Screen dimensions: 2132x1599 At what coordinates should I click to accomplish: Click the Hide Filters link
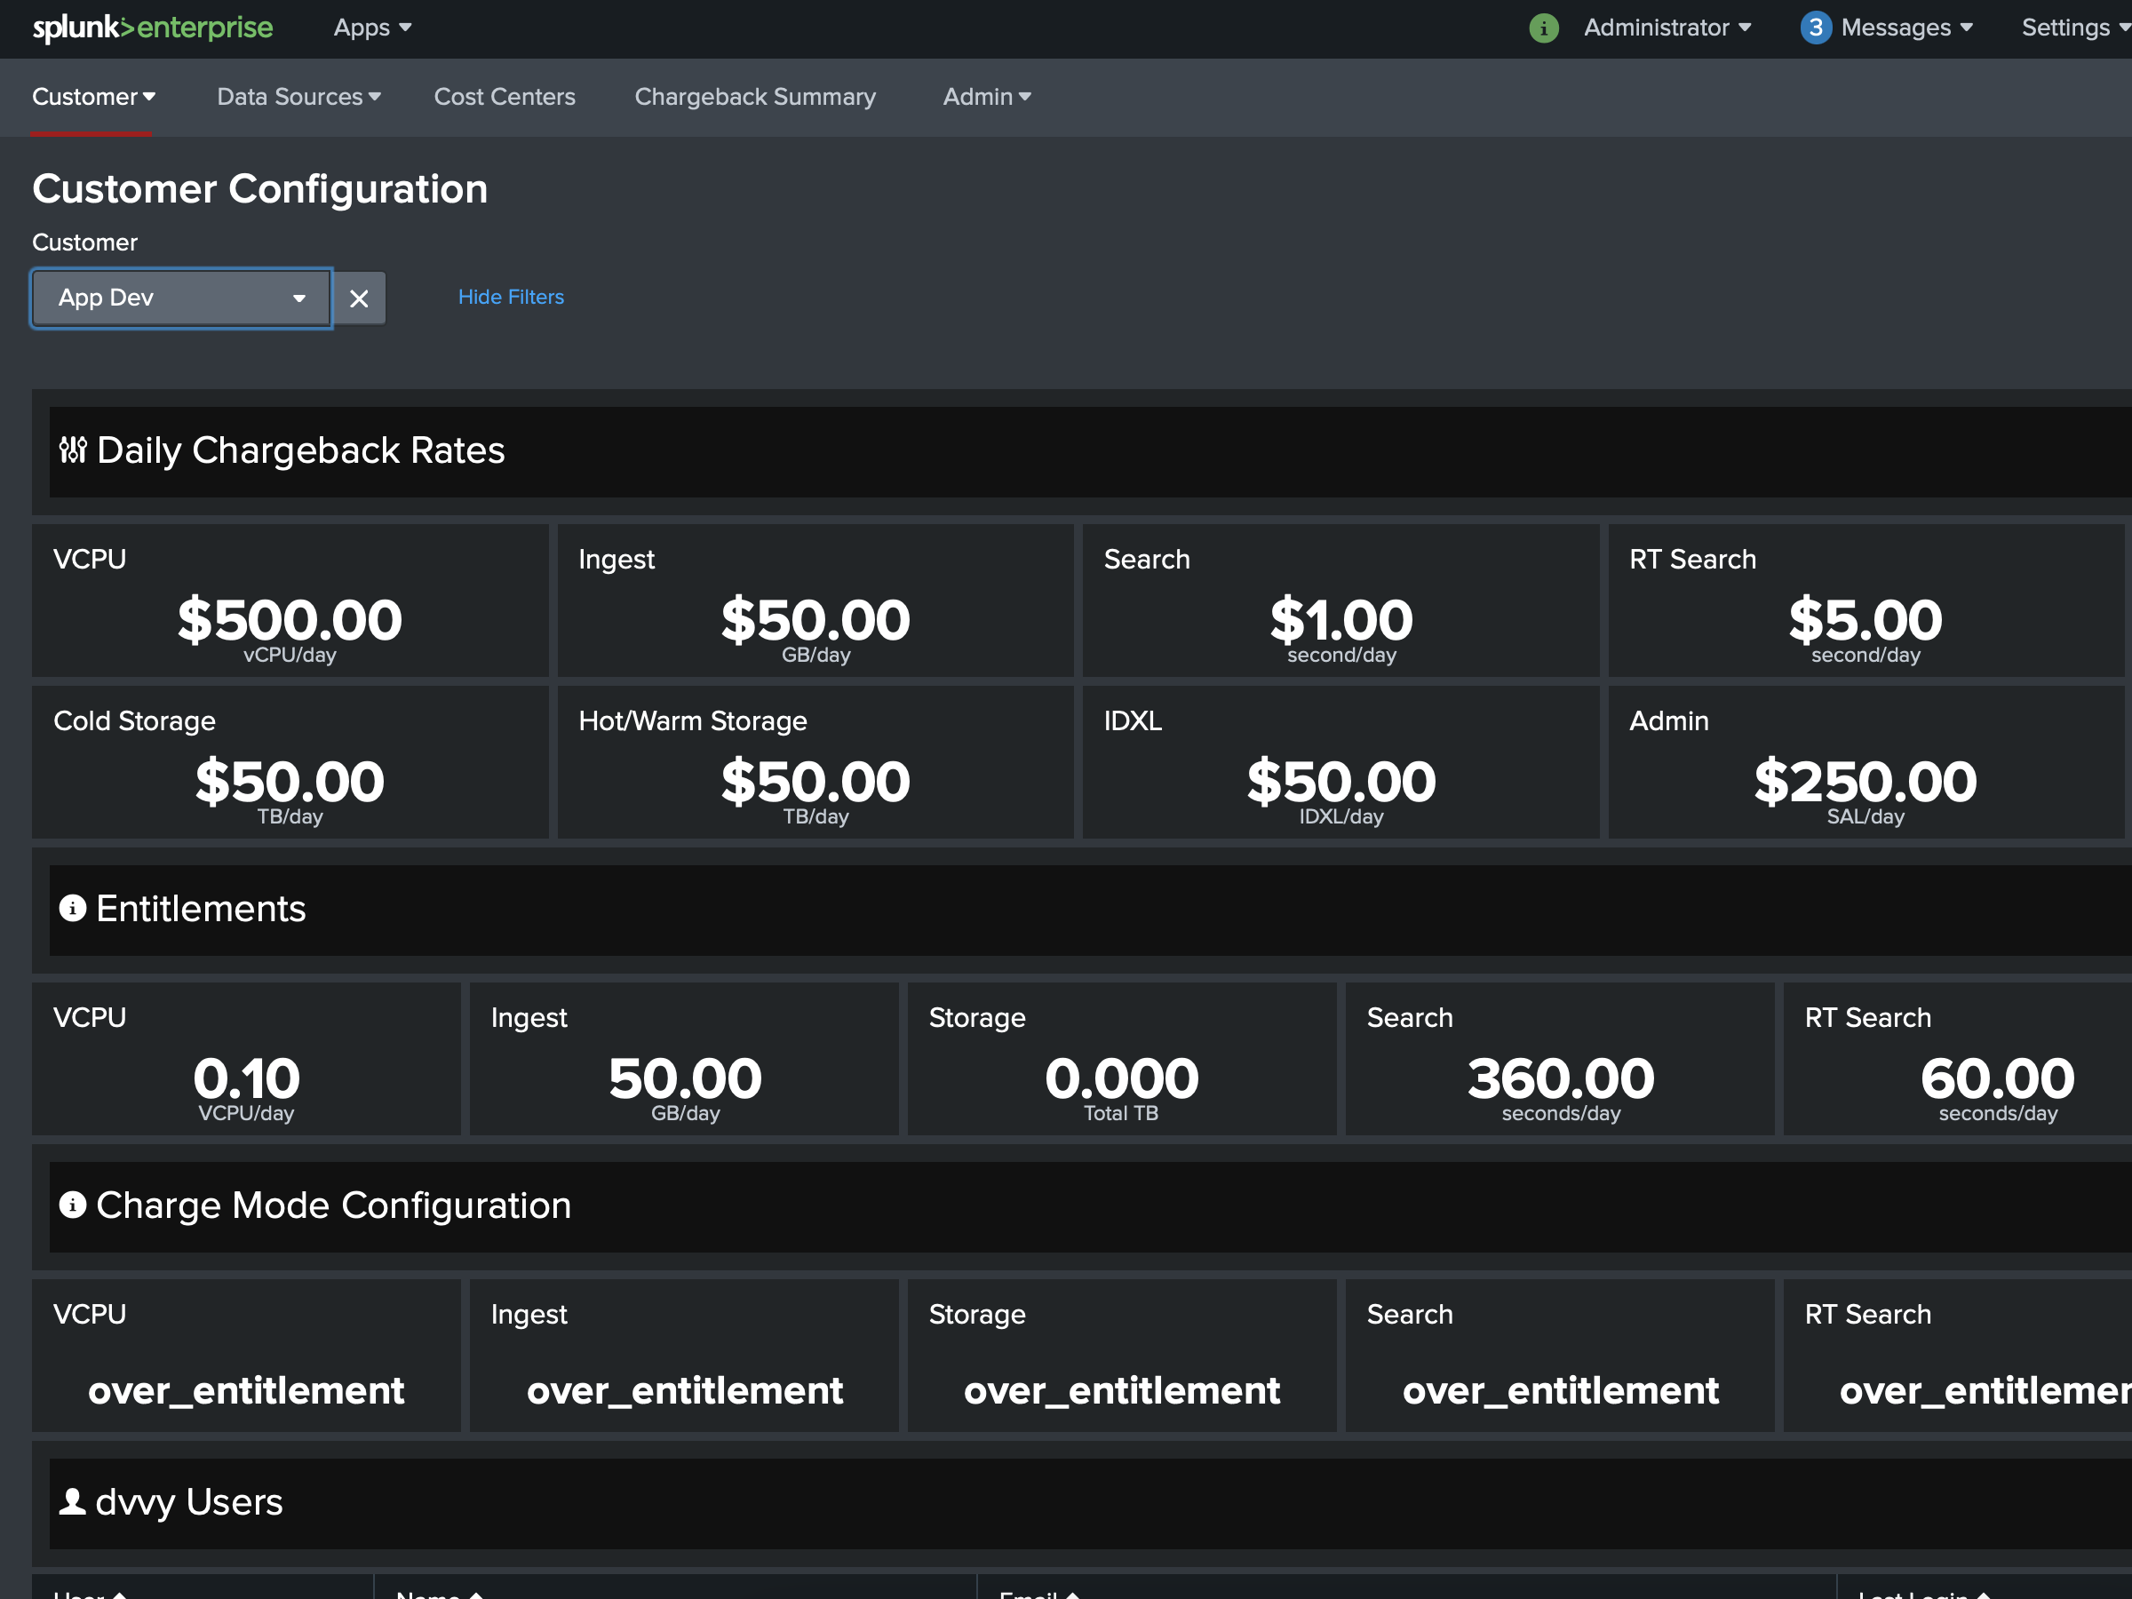click(511, 298)
